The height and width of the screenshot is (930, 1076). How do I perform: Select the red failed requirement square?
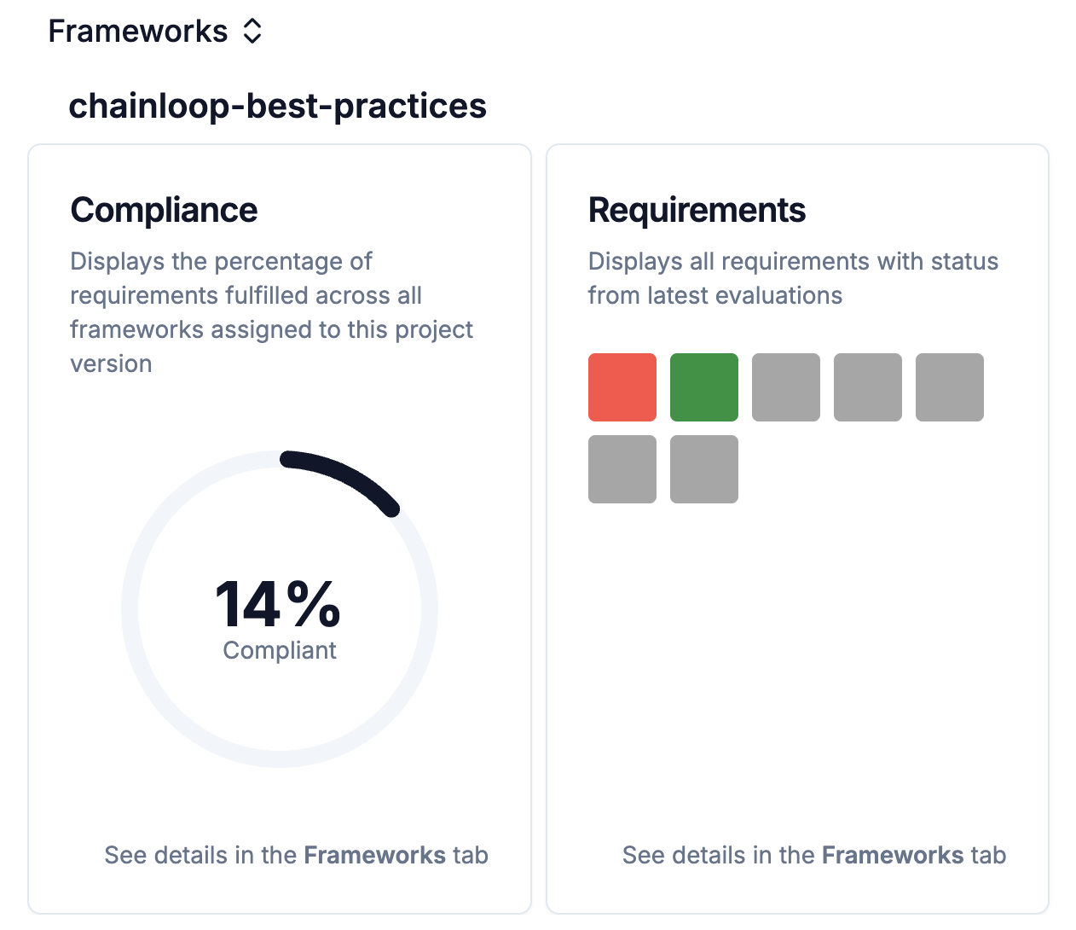(622, 387)
